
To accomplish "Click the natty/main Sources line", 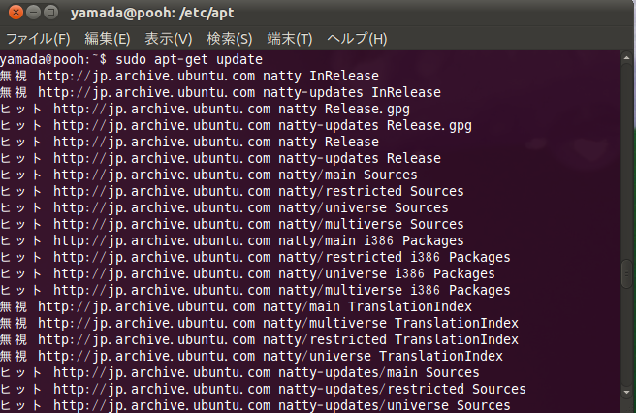I will tap(208, 175).
